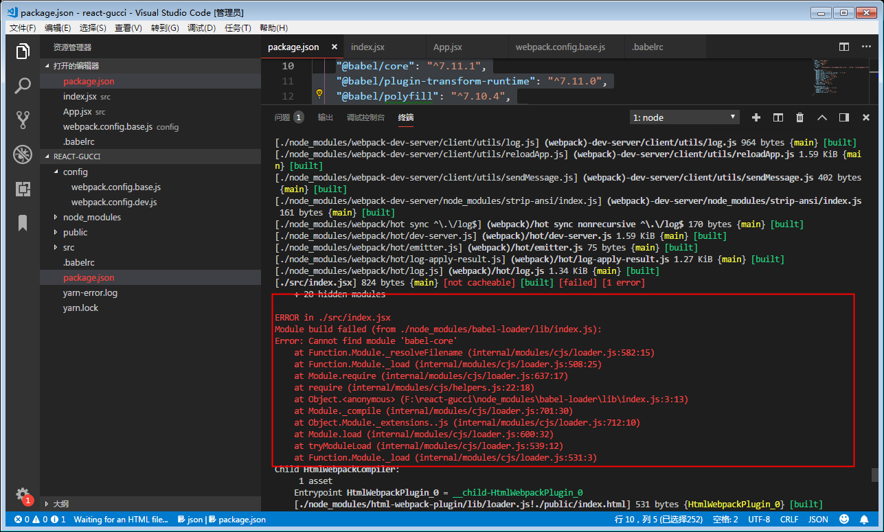
Task: Open the feedback smiley in status bar
Action: (x=844, y=520)
